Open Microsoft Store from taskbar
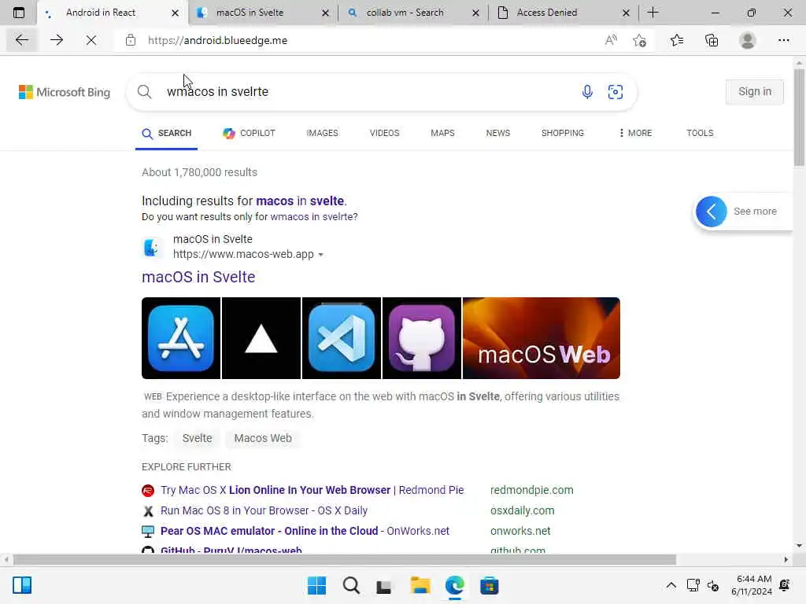 [490, 585]
